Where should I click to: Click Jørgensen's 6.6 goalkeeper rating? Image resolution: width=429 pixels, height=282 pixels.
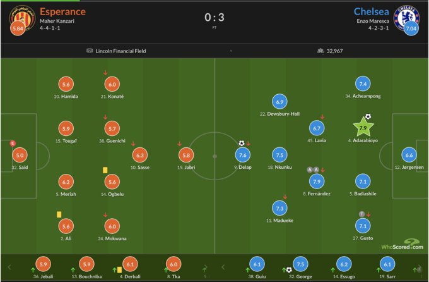coord(409,155)
